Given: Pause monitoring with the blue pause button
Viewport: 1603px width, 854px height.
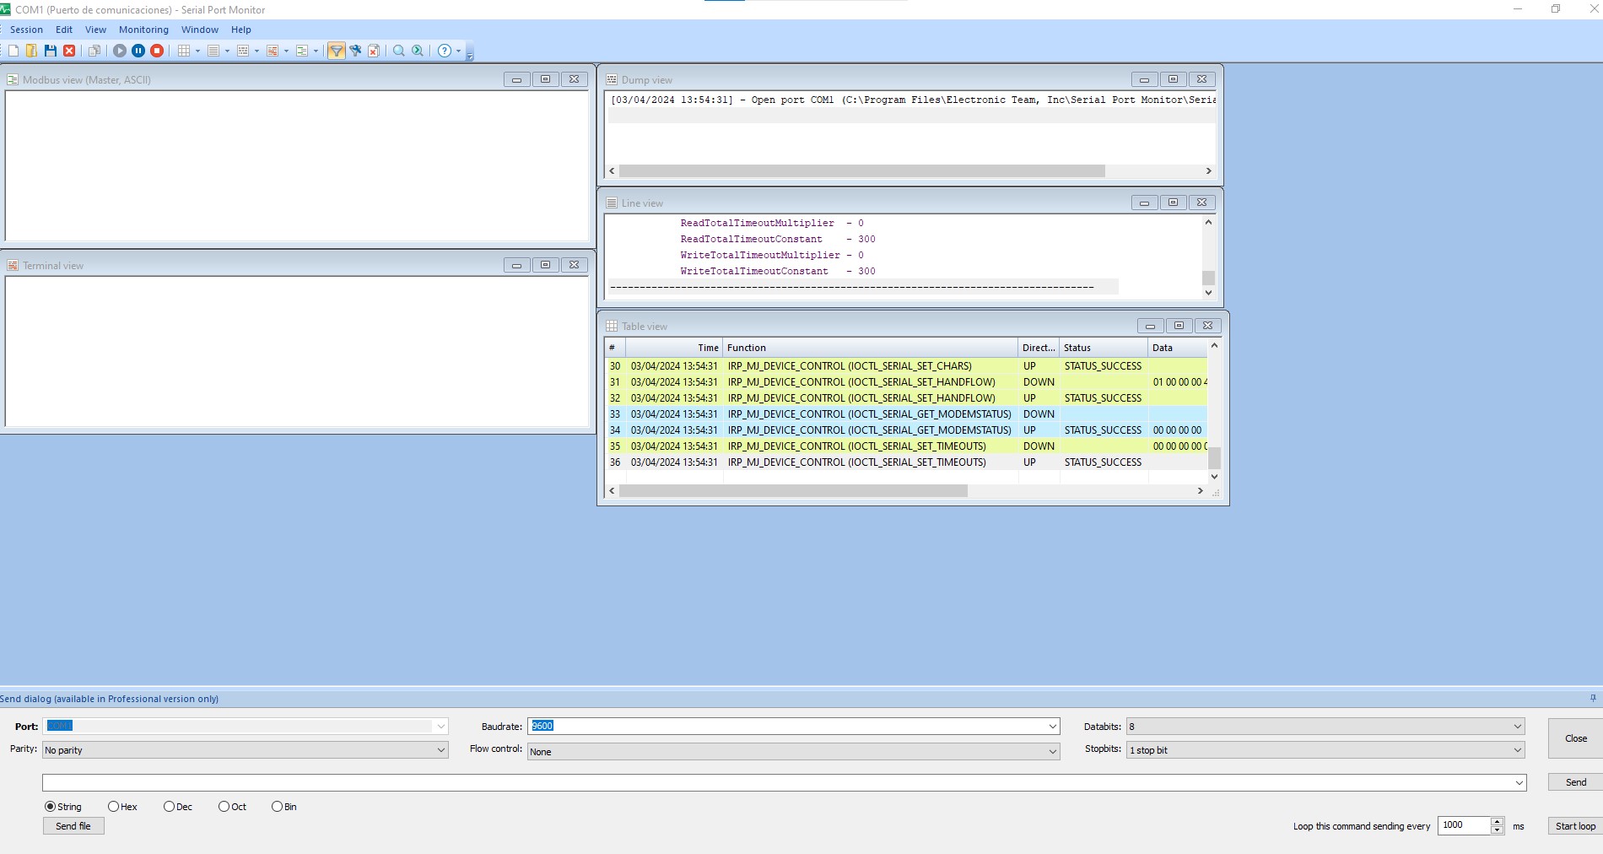Looking at the screenshot, I should coord(138,51).
